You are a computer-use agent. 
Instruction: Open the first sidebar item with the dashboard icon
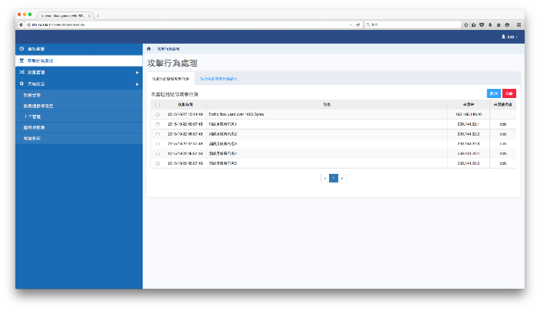(x=79, y=49)
